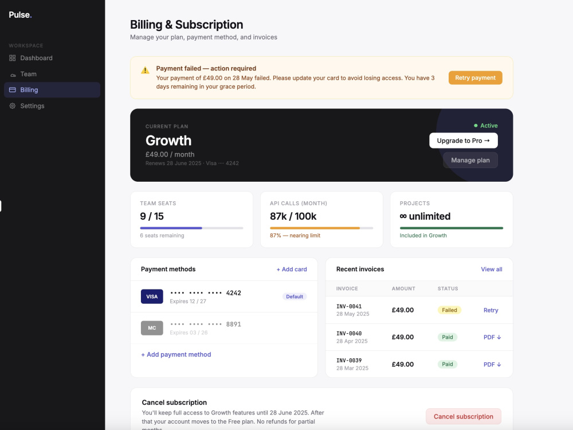Open Settings from the sidebar
This screenshot has width=573, height=430.
(52, 105)
